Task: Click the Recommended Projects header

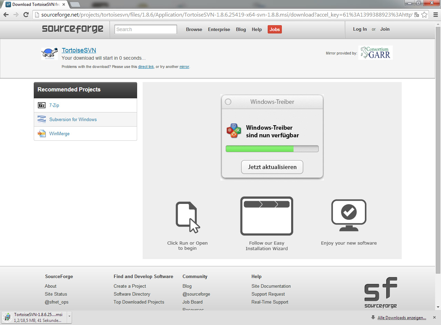Action: point(85,90)
